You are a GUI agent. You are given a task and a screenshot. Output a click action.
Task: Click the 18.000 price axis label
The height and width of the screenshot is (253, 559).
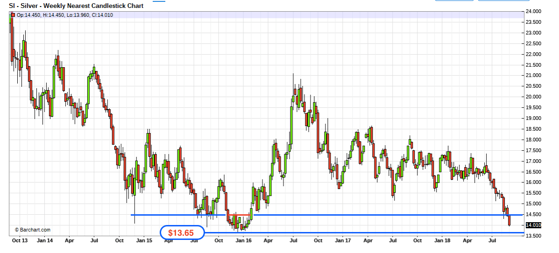pyautogui.click(x=534, y=140)
